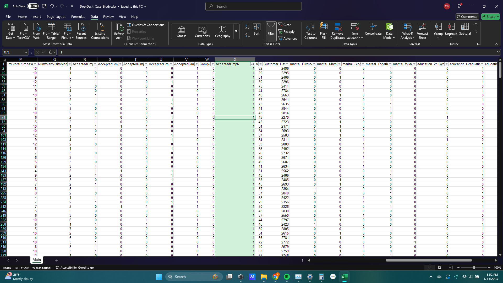Expand the Data Types gallery

point(236,31)
